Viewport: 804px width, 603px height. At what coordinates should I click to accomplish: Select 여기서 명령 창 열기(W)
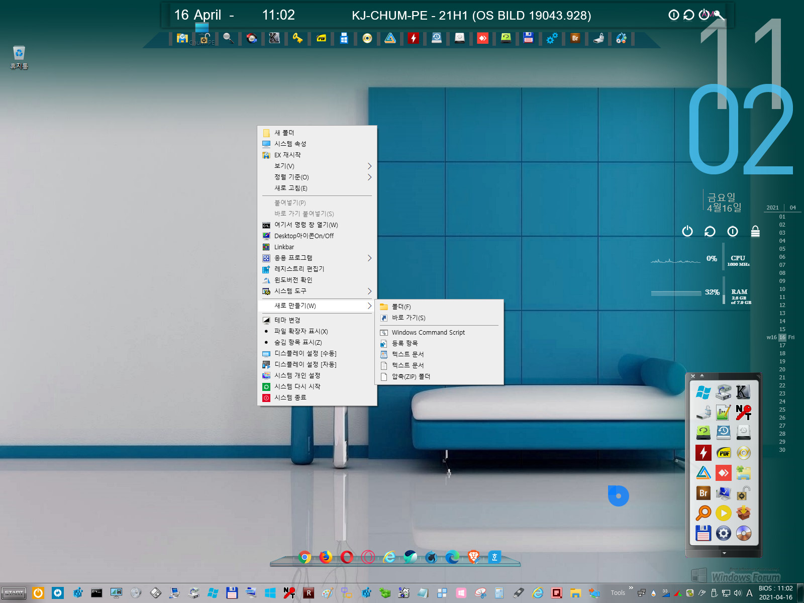click(x=317, y=225)
